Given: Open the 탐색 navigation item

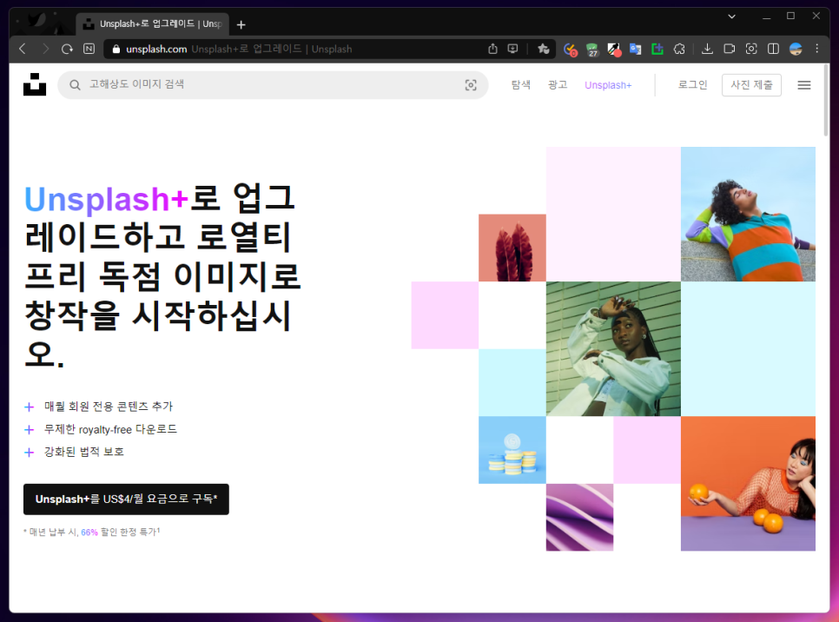Looking at the screenshot, I should tap(520, 85).
